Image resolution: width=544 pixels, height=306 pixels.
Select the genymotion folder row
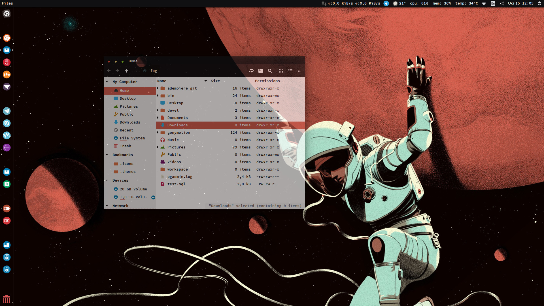coord(178,133)
